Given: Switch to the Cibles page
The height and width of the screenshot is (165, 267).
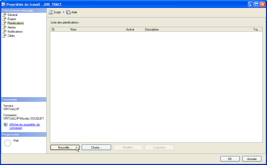Looking at the screenshot, I should coord(11,36).
